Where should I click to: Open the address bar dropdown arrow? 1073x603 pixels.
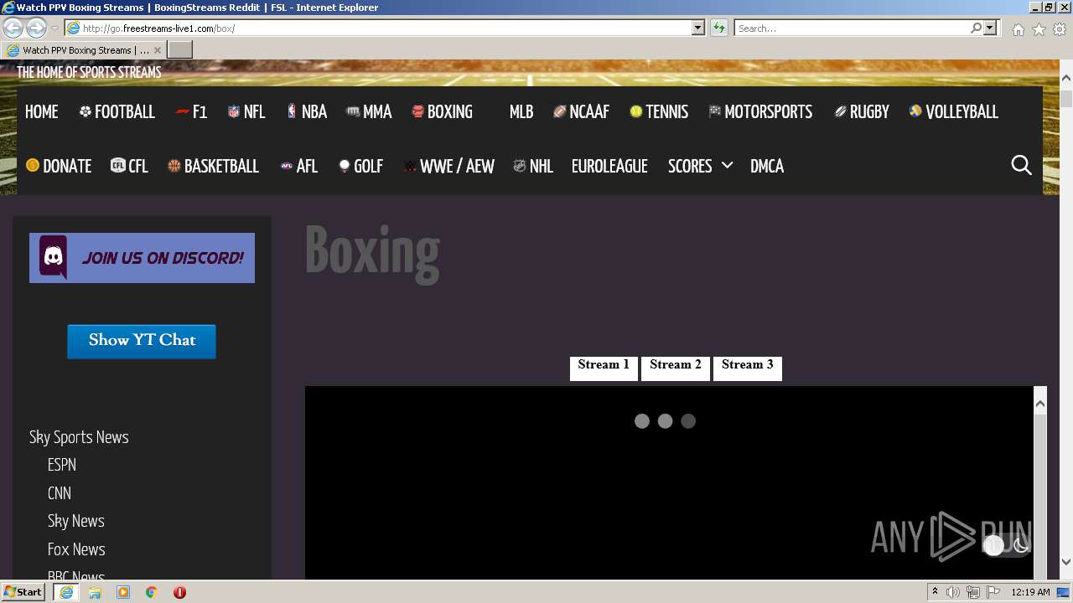pos(698,28)
